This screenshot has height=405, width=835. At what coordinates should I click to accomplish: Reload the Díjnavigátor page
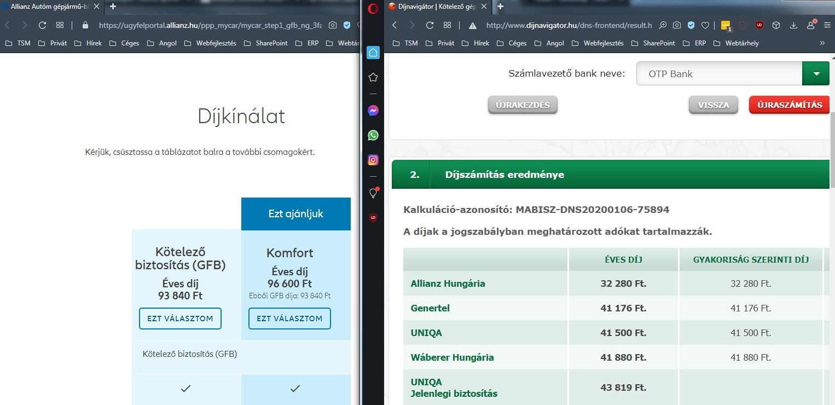430,25
